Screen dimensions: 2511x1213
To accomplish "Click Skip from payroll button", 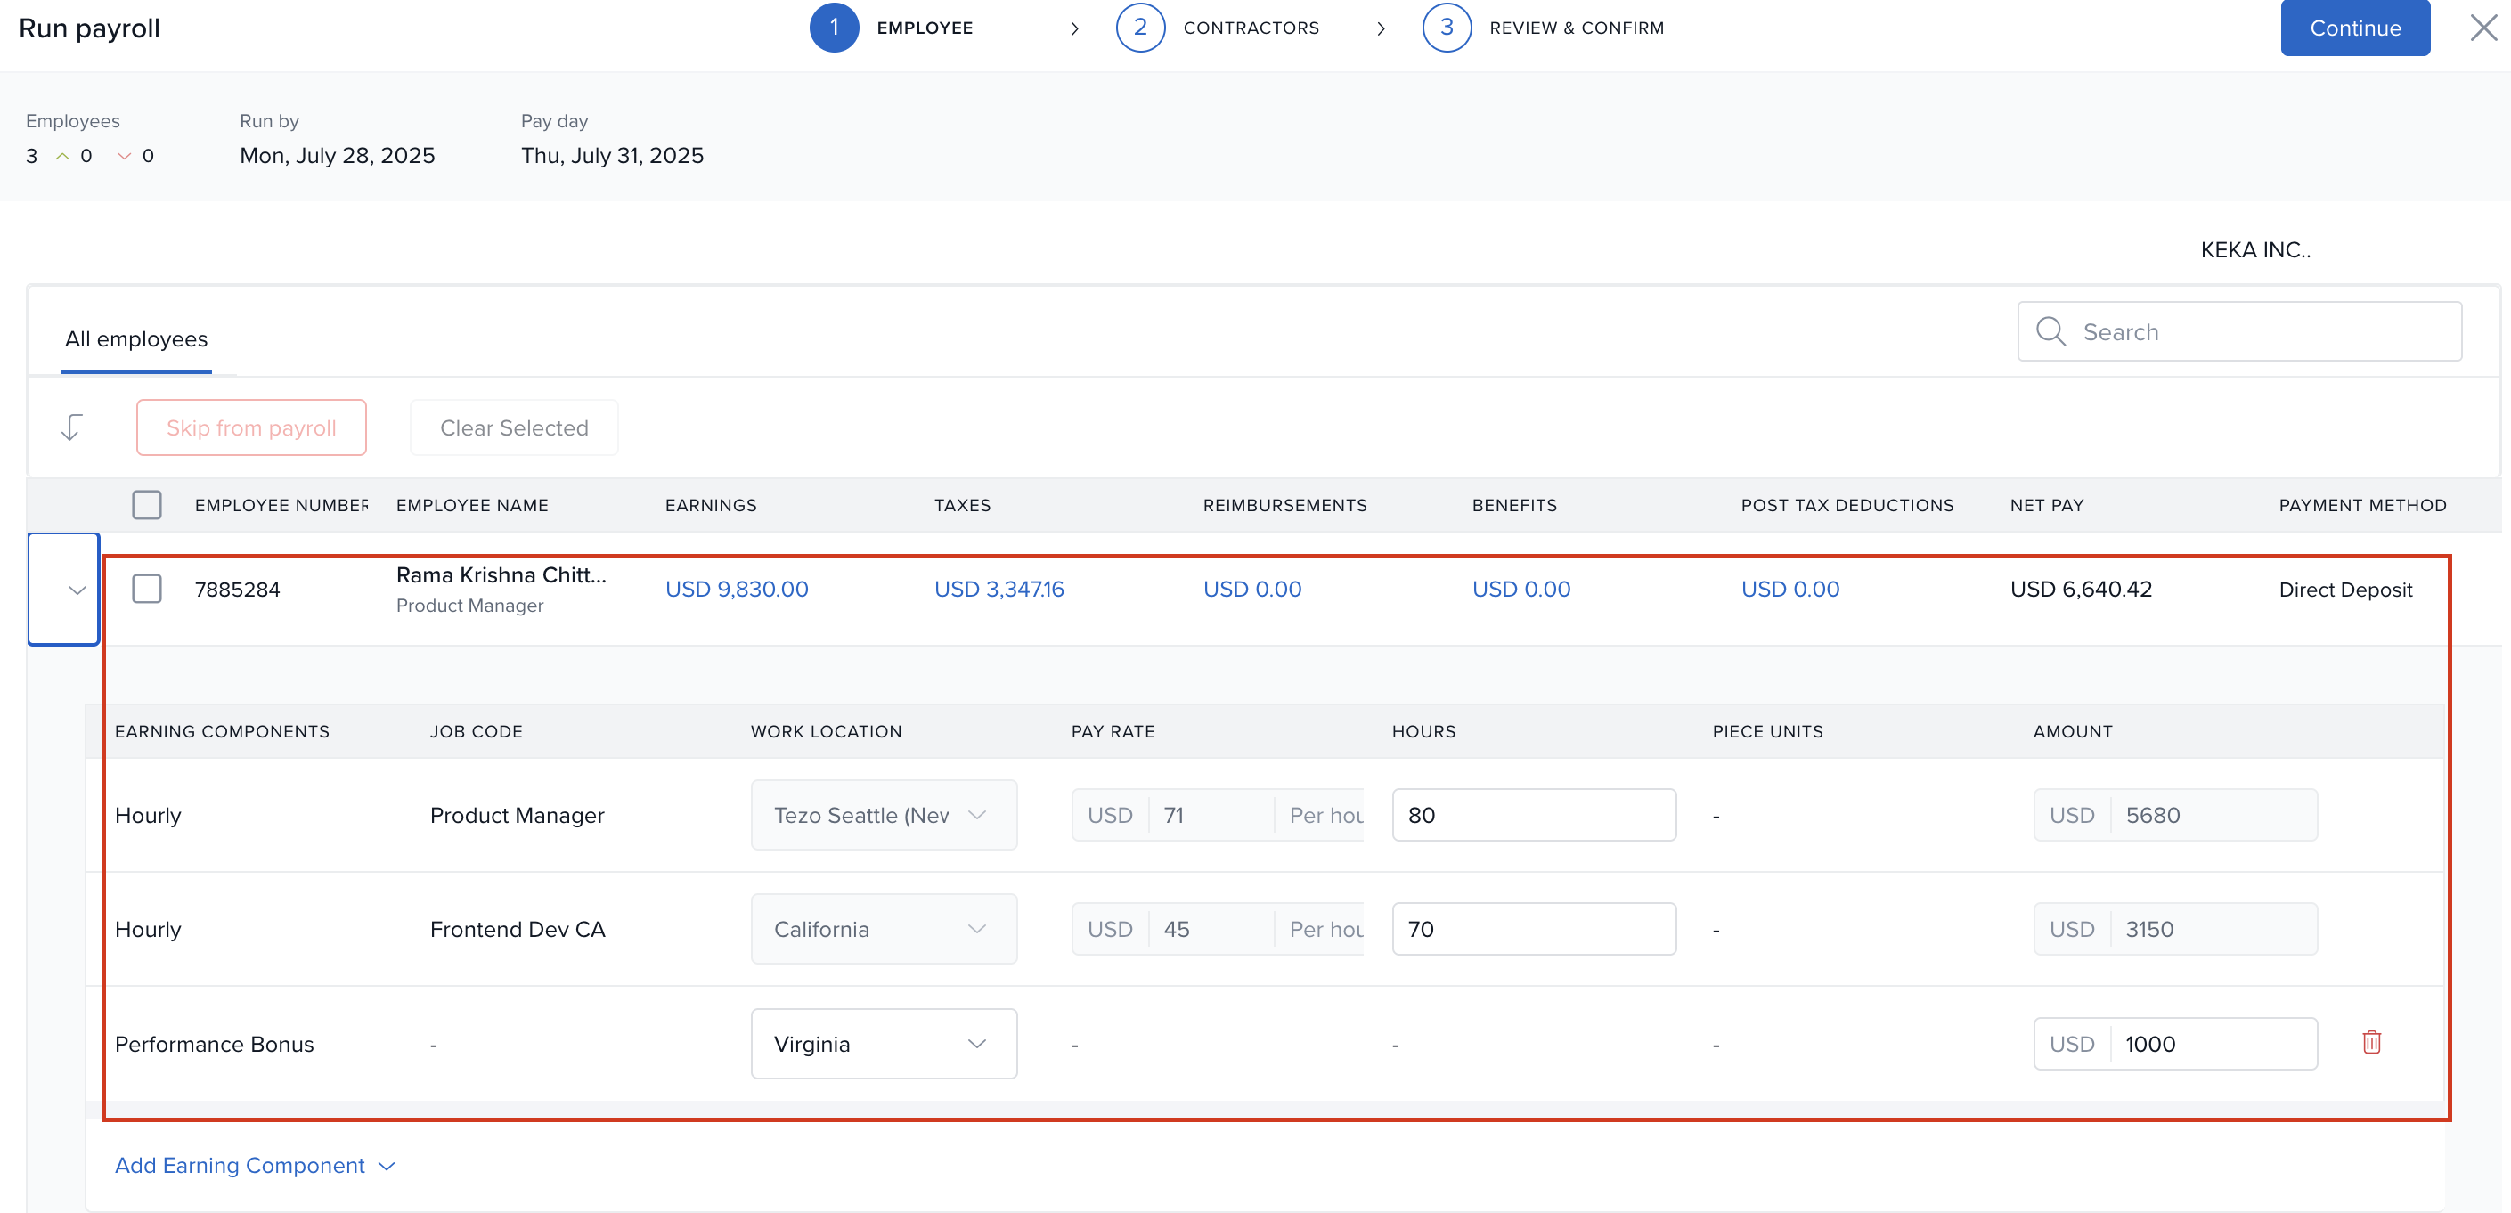I will click(x=250, y=427).
